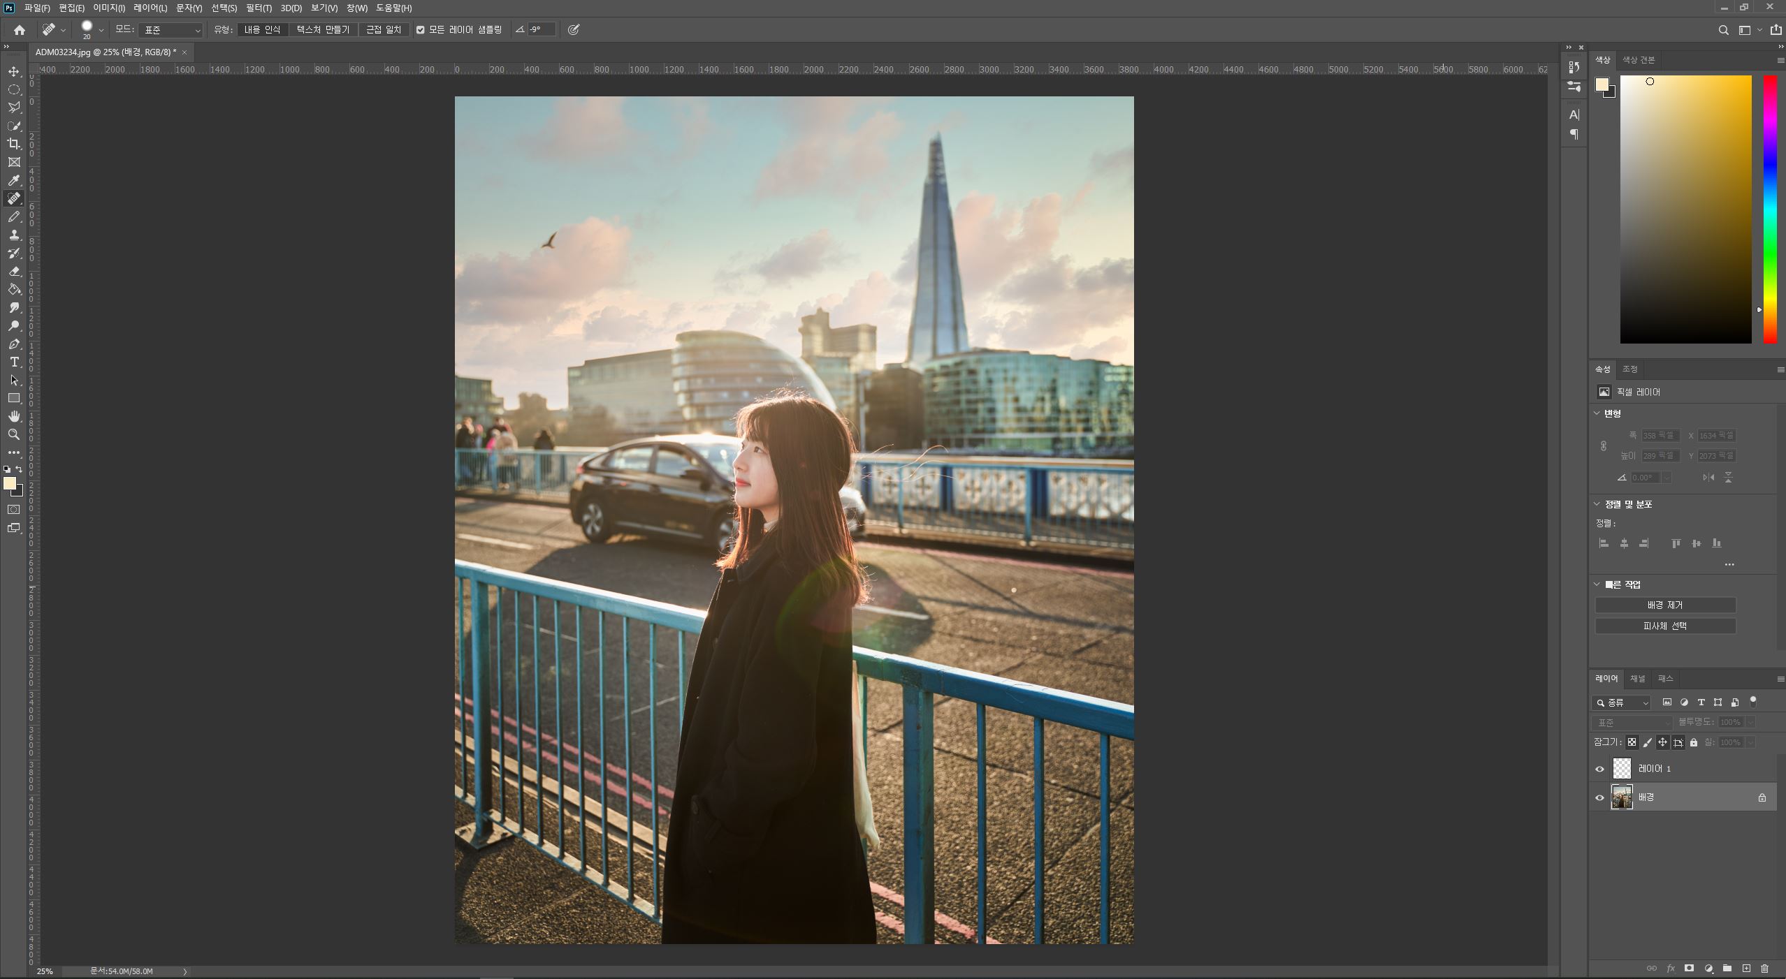Open the layer filter 종류 dropdown
Screen dimensions: 1786x979
[x=1622, y=702]
